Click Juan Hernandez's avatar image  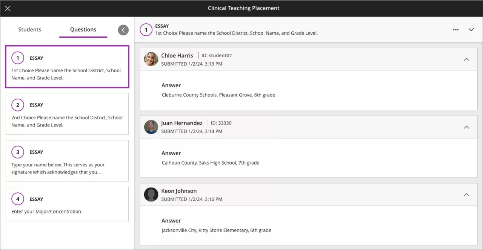(151, 127)
